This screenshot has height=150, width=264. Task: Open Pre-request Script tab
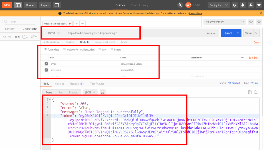(105, 42)
